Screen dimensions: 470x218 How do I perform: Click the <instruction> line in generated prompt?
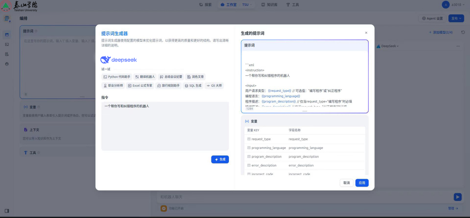[x=255, y=70]
